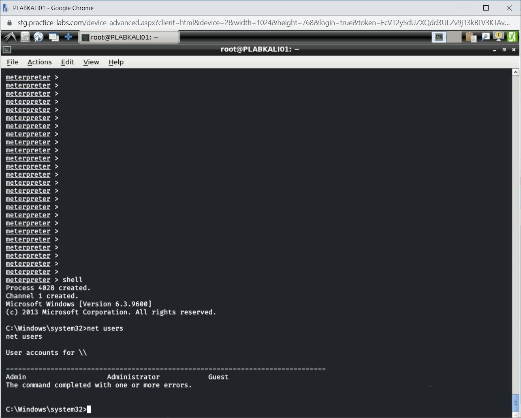Select the root@PLABKALI01 taskbar button
Viewport: 521px width, 418px height.
pos(129,37)
